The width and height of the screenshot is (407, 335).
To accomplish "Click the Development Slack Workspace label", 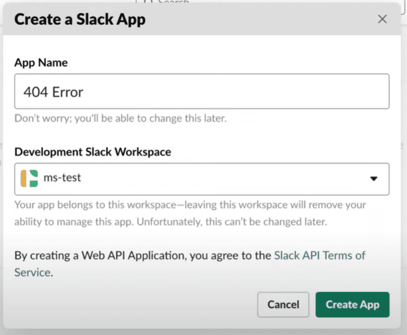I will point(93,152).
